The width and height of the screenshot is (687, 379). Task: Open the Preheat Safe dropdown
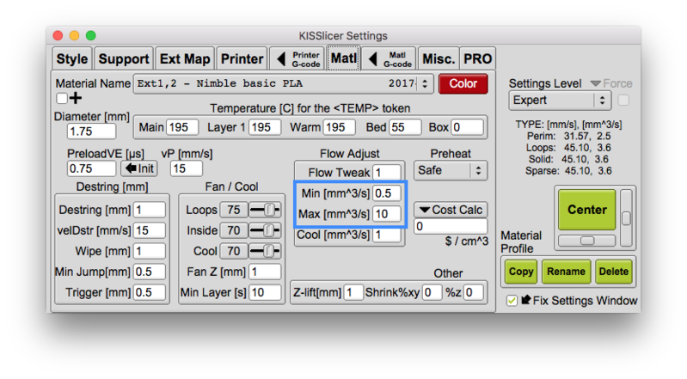(451, 170)
